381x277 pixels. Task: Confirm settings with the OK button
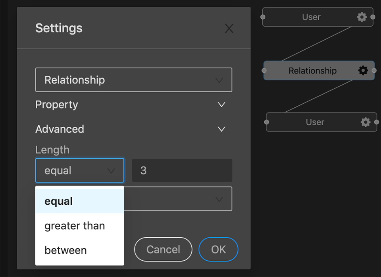[218, 249]
